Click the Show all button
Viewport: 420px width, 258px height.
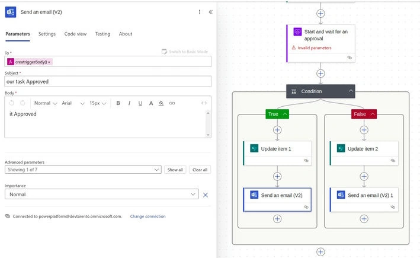click(x=175, y=170)
